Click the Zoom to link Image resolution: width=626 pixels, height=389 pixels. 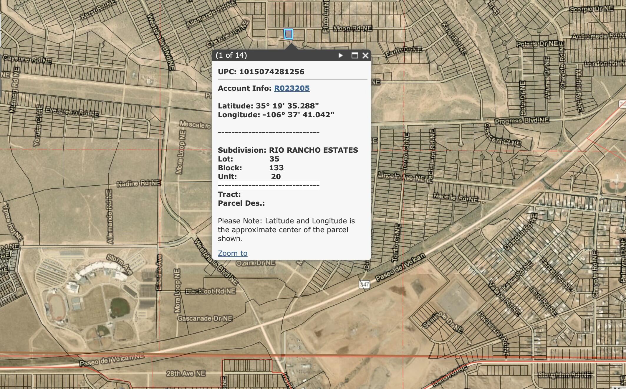(x=233, y=253)
